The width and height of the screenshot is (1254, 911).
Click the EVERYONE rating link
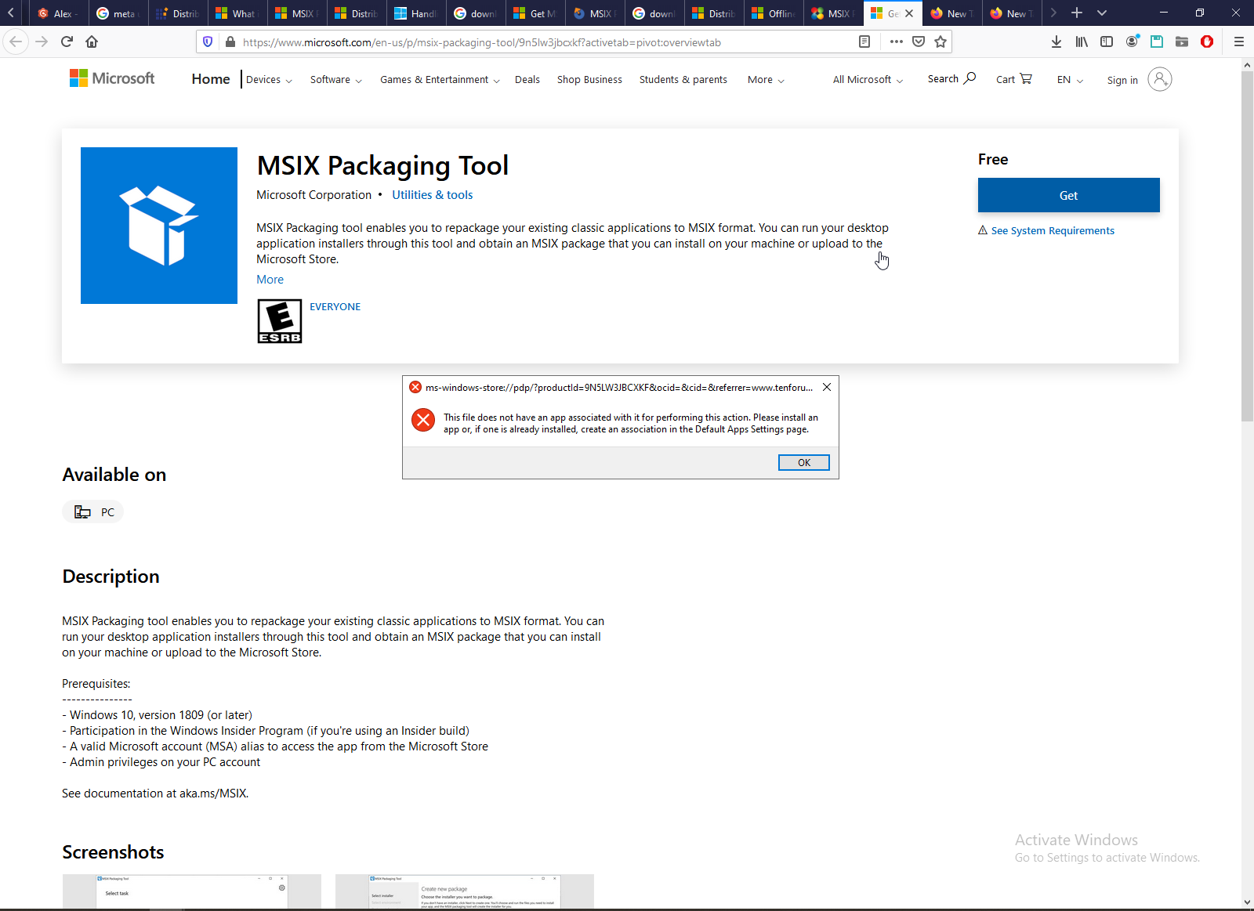(335, 307)
